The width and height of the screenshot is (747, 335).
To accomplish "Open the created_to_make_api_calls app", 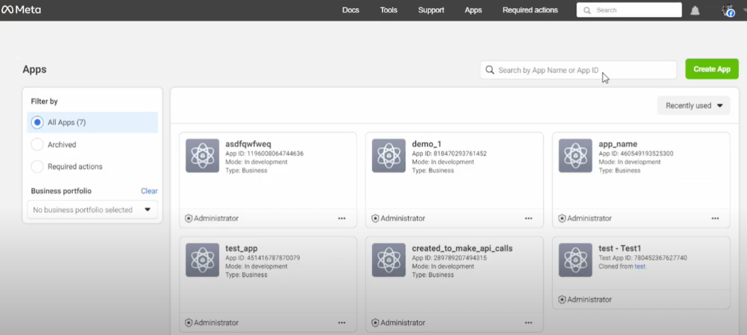I will [x=462, y=248].
